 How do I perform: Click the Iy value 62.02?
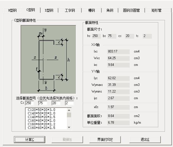118,78
